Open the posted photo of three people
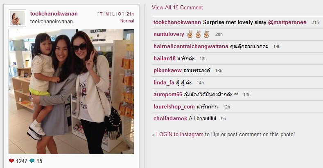This screenshot has width=323, height=168. coord(71,92)
